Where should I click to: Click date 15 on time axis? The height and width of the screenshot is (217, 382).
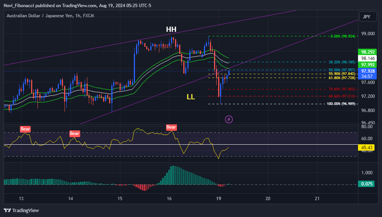tap(120, 199)
